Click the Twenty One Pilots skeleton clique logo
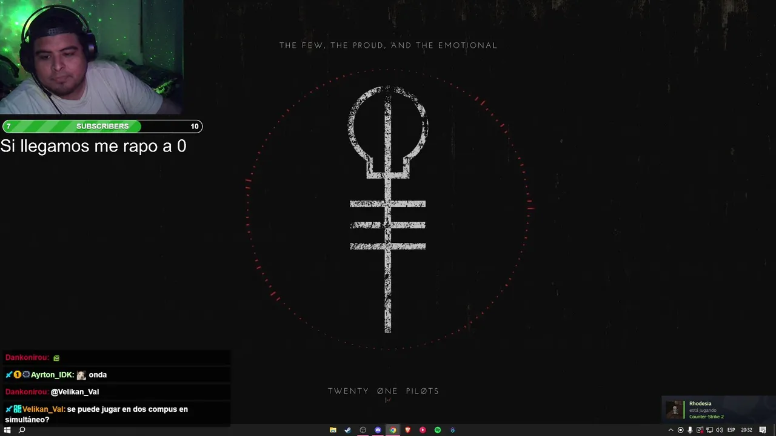 pyautogui.click(x=388, y=209)
